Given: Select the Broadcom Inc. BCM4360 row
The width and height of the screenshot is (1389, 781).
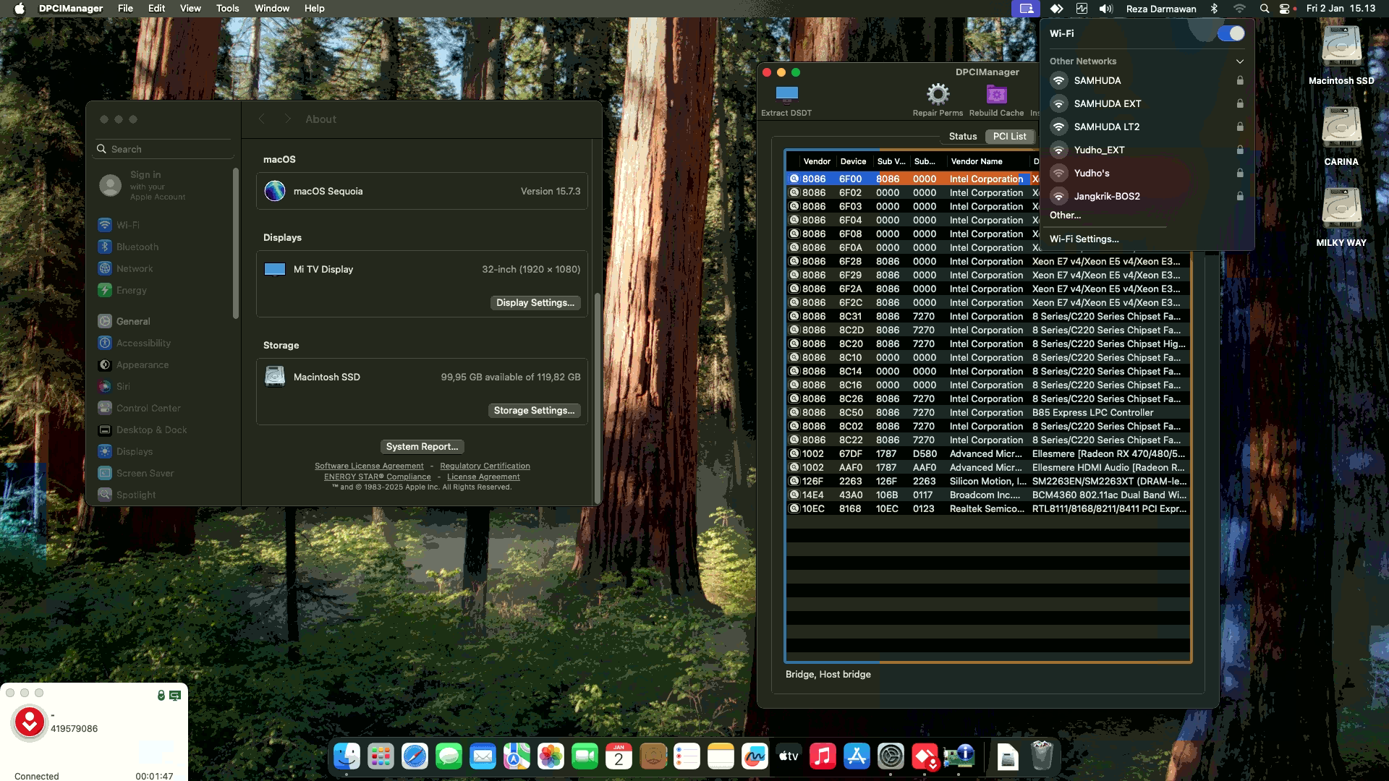Looking at the screenshot, I should coord(988,495).
